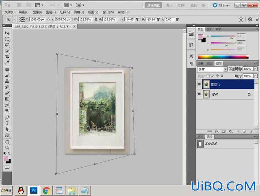This screenshot has width=260, height=196.
Task: Select the Dodge tool
Action: coord(7,110)
